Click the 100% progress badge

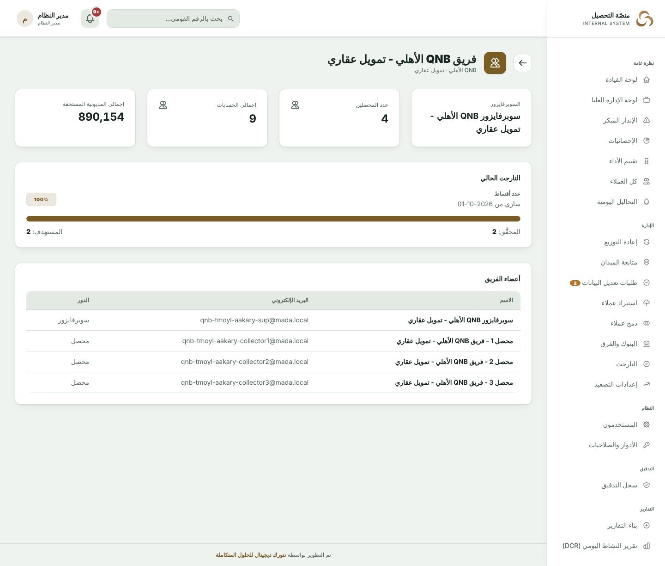(41, 200)
